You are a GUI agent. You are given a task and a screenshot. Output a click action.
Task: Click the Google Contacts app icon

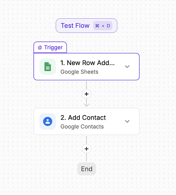(x=48, y=121)
